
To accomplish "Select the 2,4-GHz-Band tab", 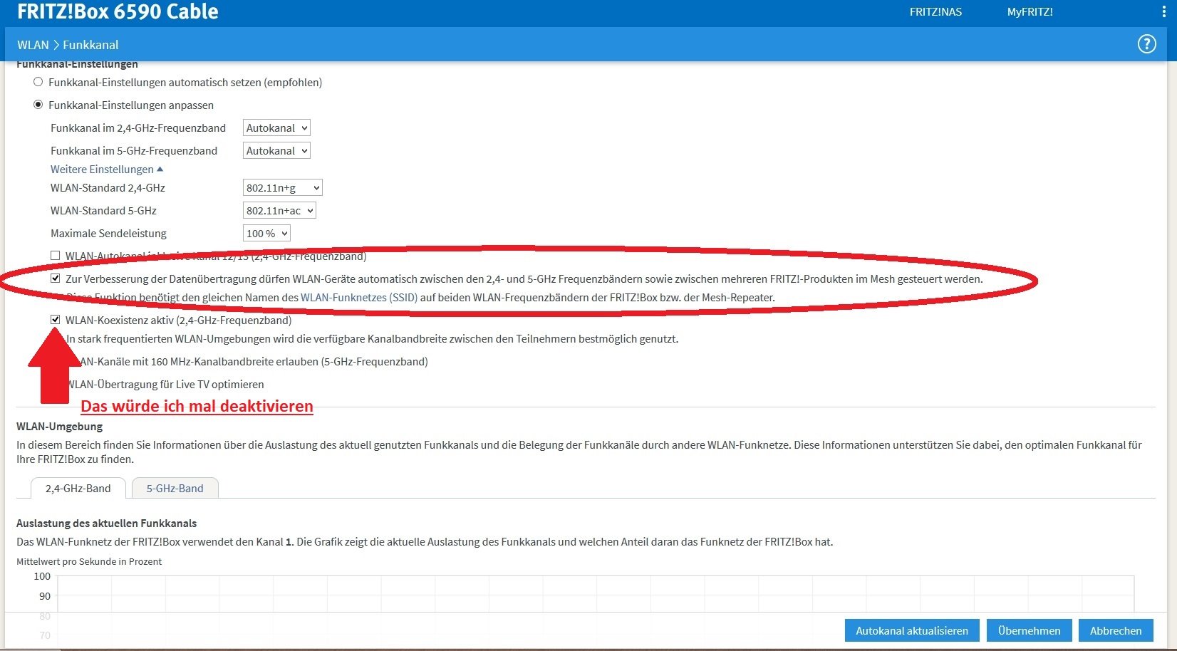I will (x=78, y=489).
